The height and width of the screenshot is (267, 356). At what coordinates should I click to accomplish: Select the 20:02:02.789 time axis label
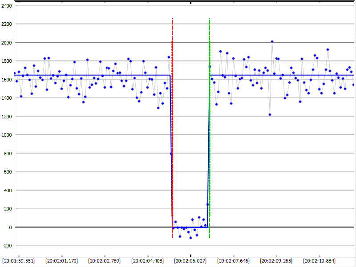tap(105, 260)
